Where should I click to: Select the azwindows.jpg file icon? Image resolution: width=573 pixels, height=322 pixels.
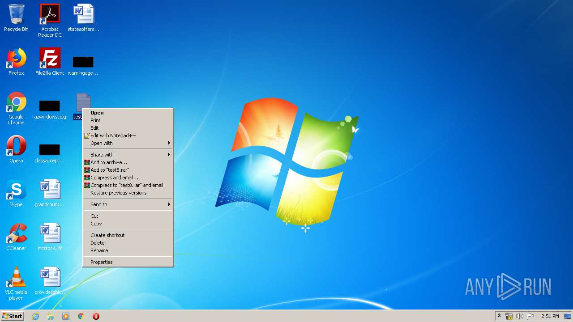(50, 110)
